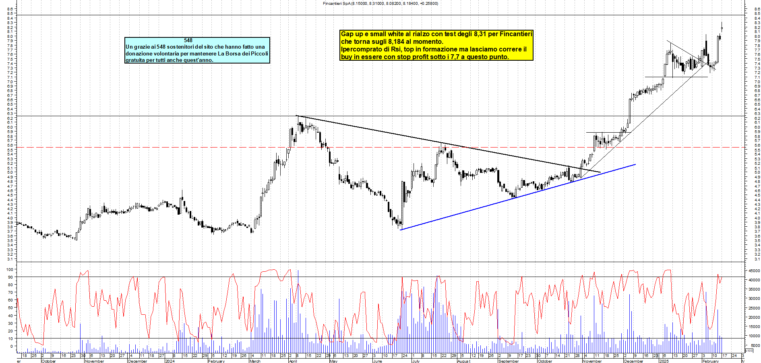Click the 10000 volume axis value

pyautogui.click(x=754, y=336)
